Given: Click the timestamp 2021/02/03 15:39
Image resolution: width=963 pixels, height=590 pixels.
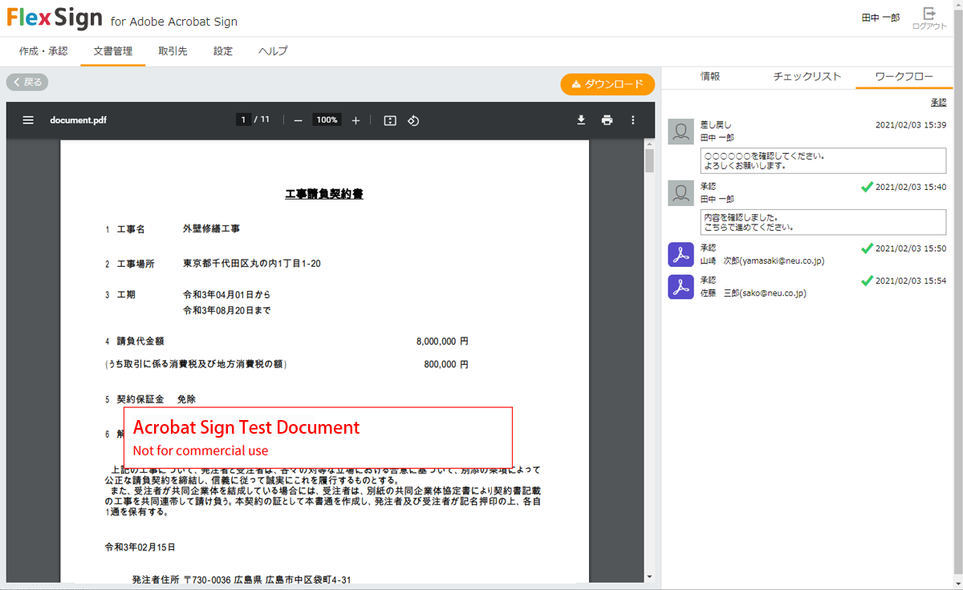Looking at the screenshot, I should (911, 126).
